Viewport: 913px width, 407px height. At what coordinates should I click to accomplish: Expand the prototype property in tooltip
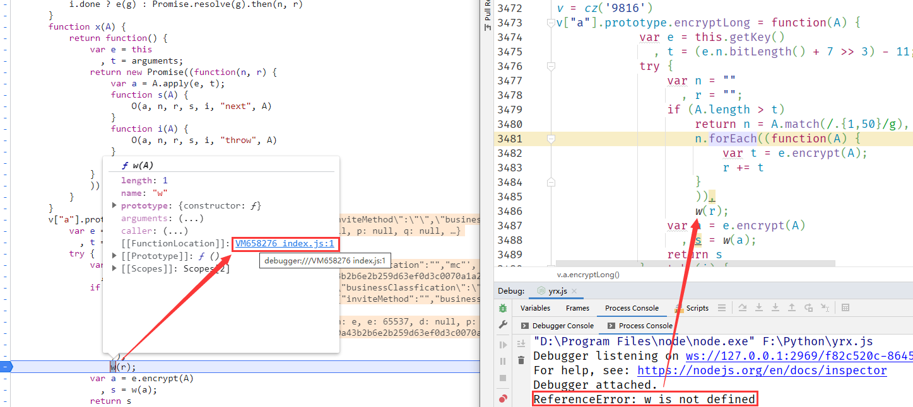[114, 206]
